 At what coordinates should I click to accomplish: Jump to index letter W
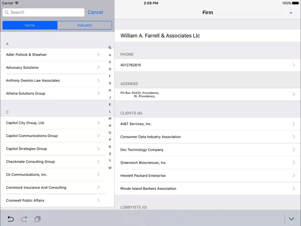click(x=110, y=168)
